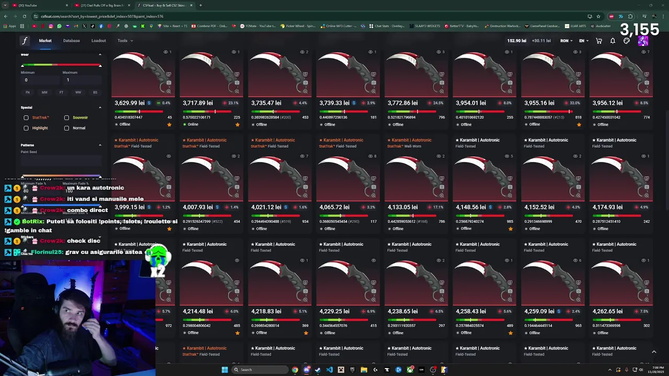This screenshot has height=376, width=669.
Task: Click the wear range slider bar
Action: click(x=61, y=65)
